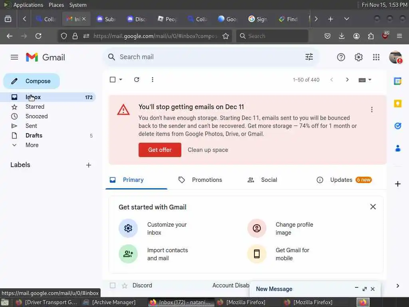Click Import contacts and mail icon
The height and width of the screenshot is (307, 409).
[x=128, y=254]
